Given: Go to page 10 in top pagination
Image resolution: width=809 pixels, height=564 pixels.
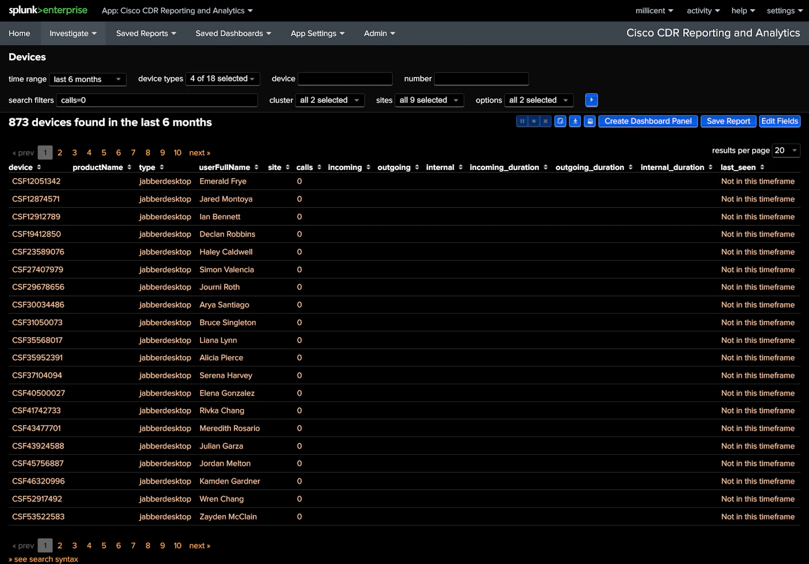Looking at the screenshot, I should click(178, 153).
